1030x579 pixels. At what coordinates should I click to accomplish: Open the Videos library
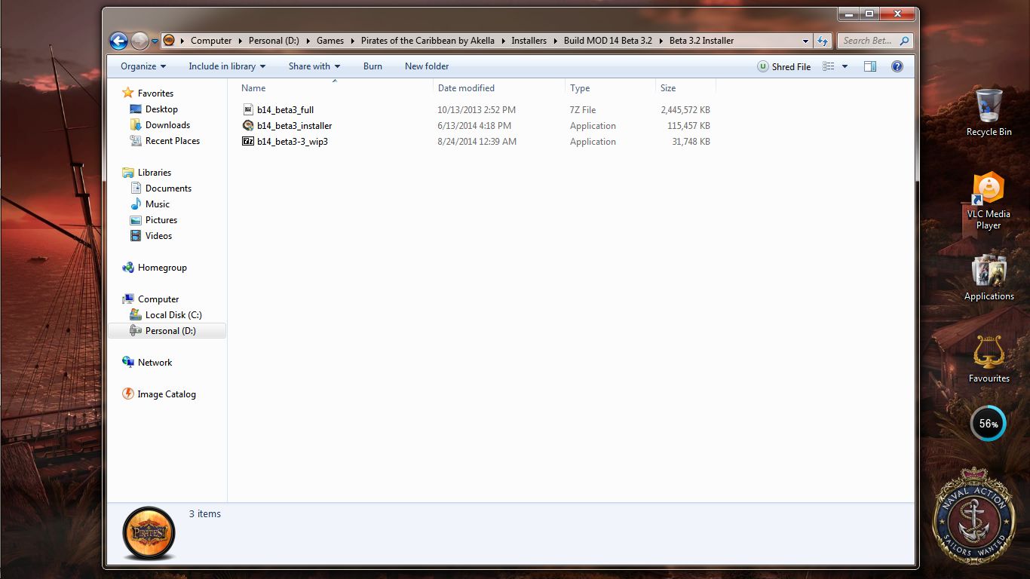click(x=158, y=236)
